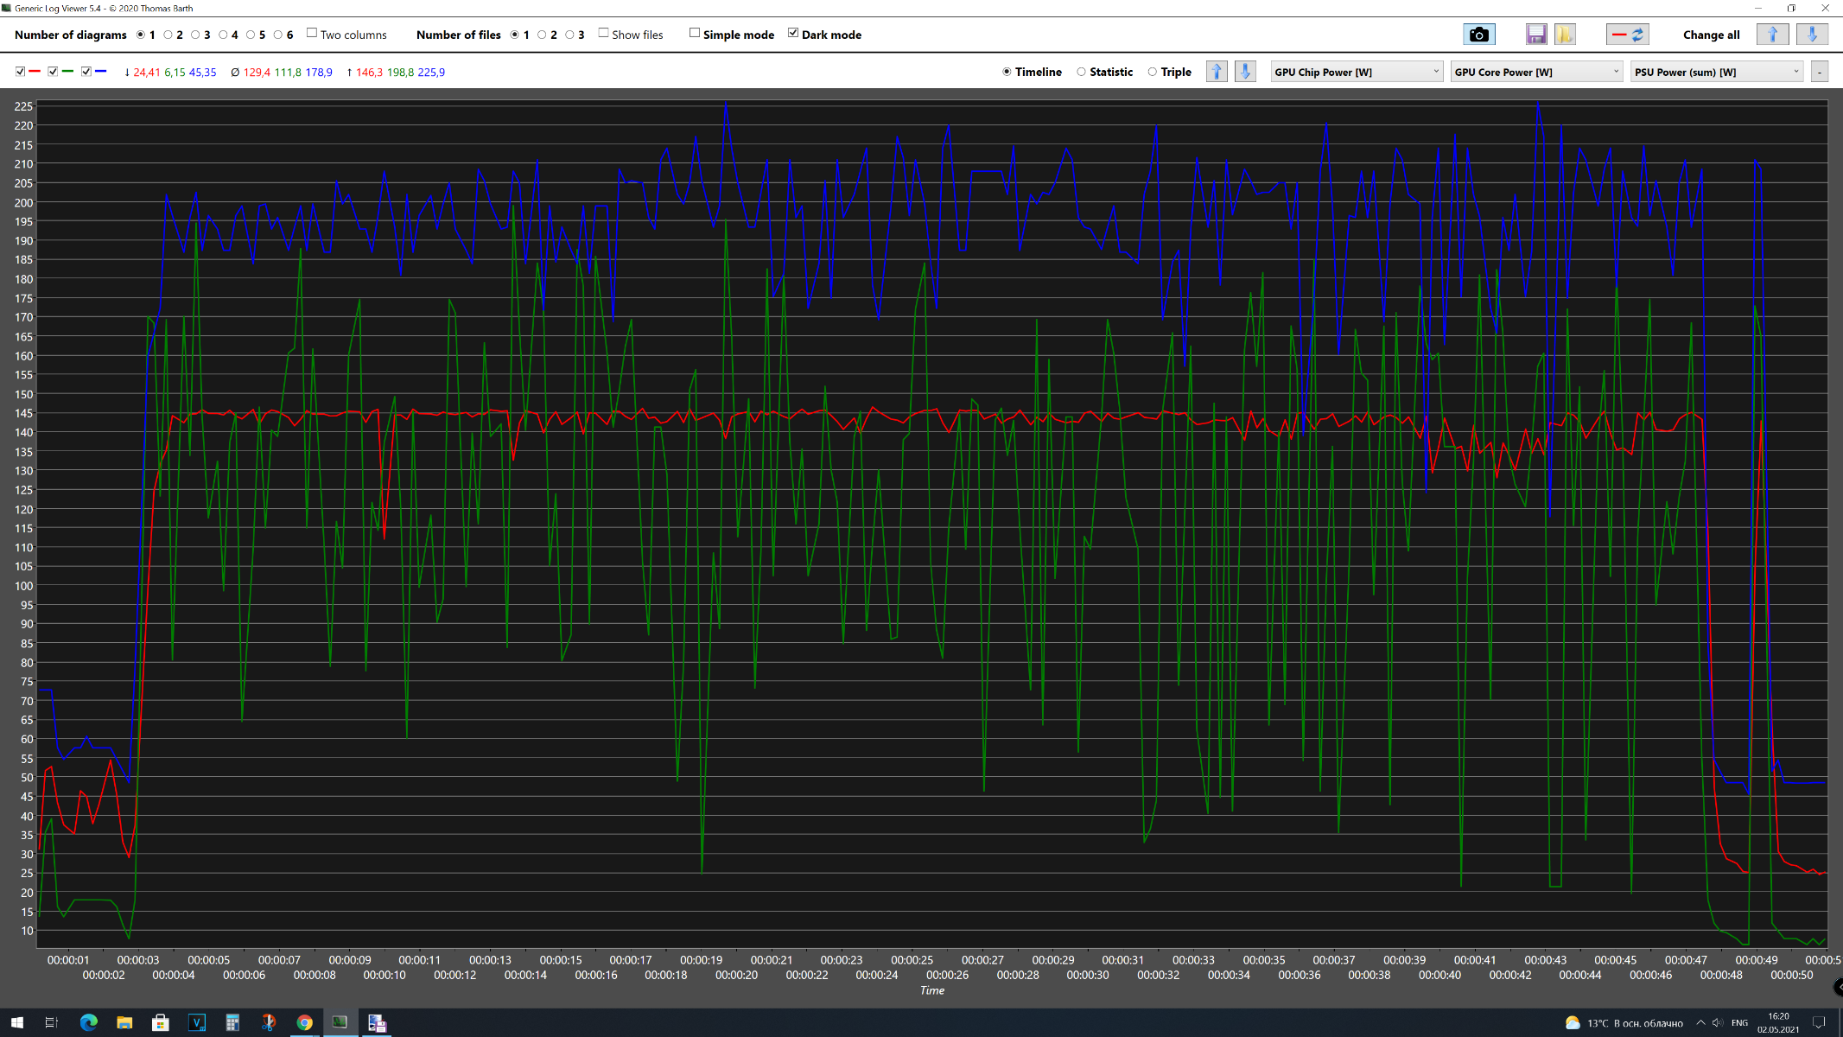
Task: Click the up arrow beside Triple option
Action: [1217, 72]
